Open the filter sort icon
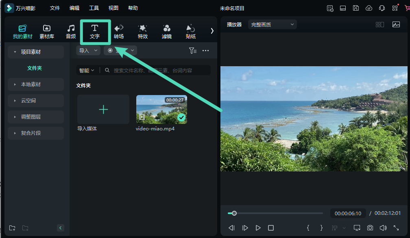Image resolution: width=410 pixels, height=238 pixels. click(x=193, y=51)
